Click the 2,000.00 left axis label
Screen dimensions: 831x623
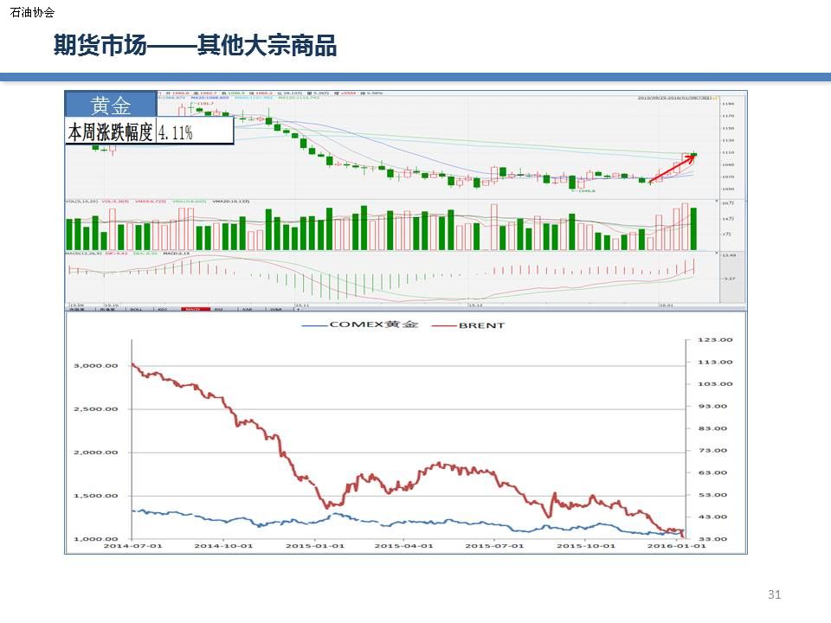point(96,453)
